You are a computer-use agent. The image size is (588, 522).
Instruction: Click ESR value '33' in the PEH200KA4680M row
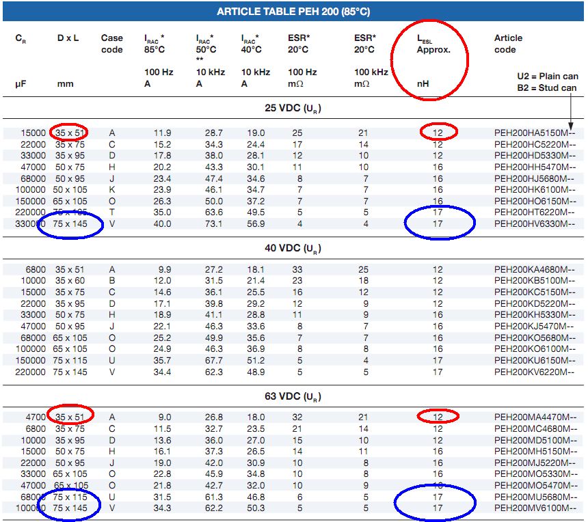[x=297, y=269]
